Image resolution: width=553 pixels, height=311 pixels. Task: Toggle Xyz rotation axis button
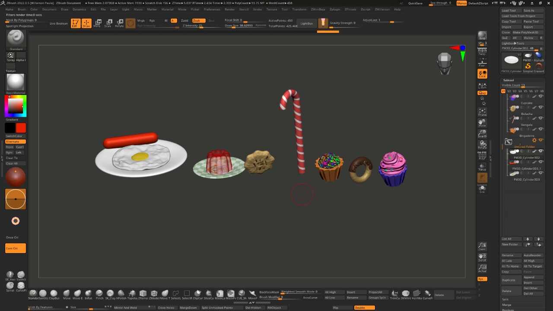pyautogui.click(x=482, y=279)
